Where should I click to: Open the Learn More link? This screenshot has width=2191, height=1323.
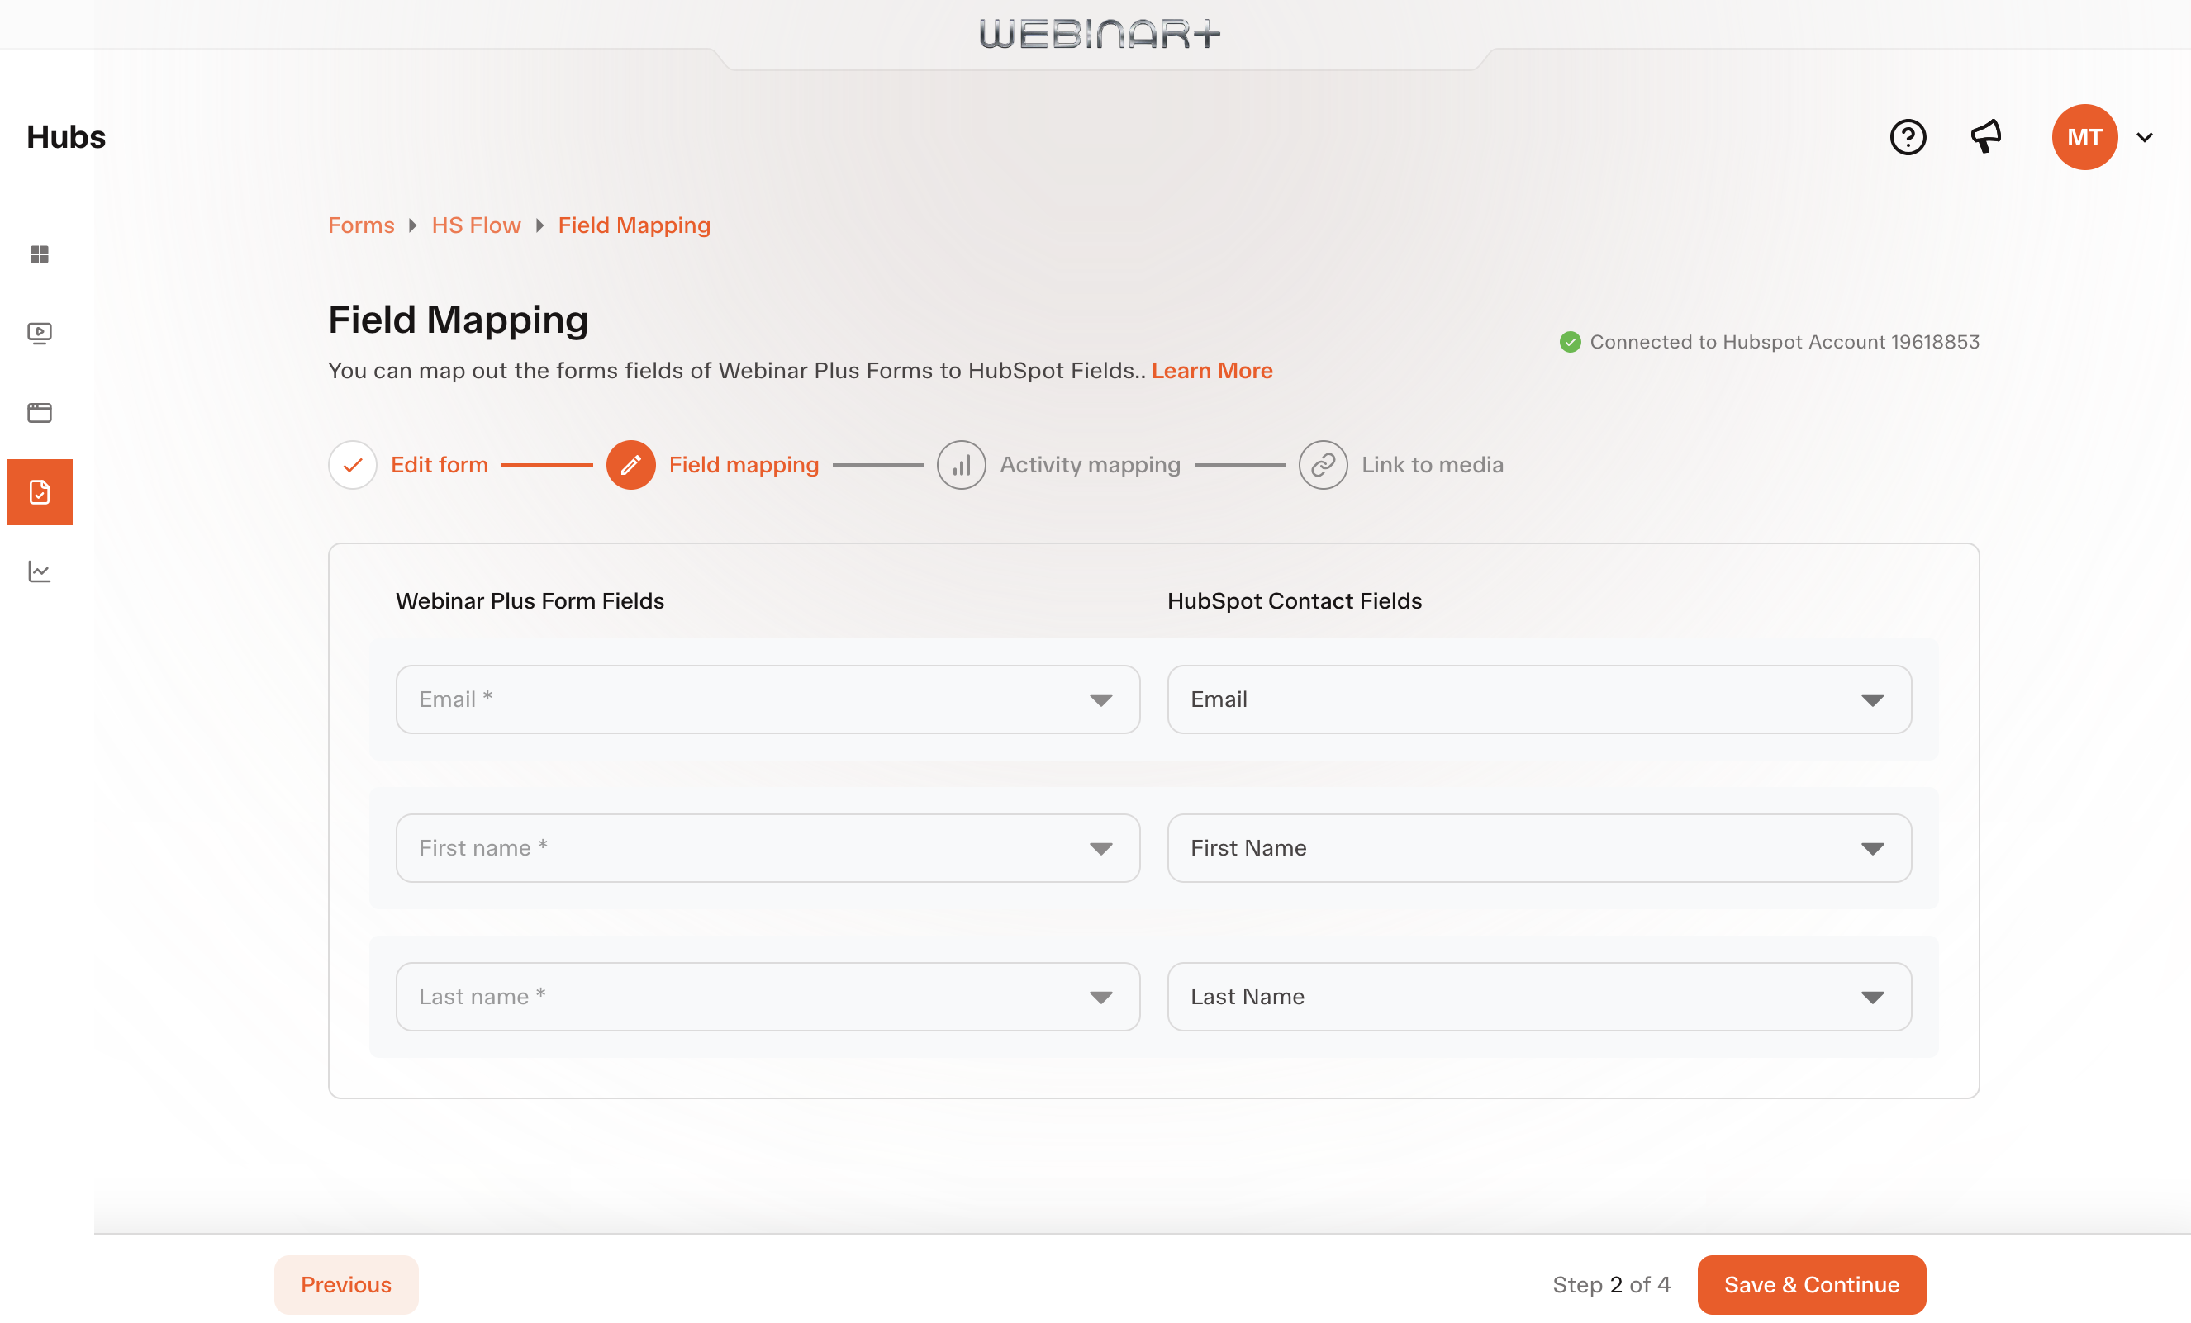point(1212,371)
